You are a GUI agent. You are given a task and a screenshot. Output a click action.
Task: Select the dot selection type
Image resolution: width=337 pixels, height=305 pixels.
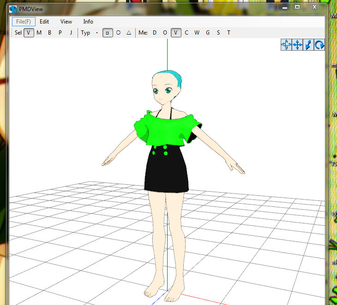point(97,33)
